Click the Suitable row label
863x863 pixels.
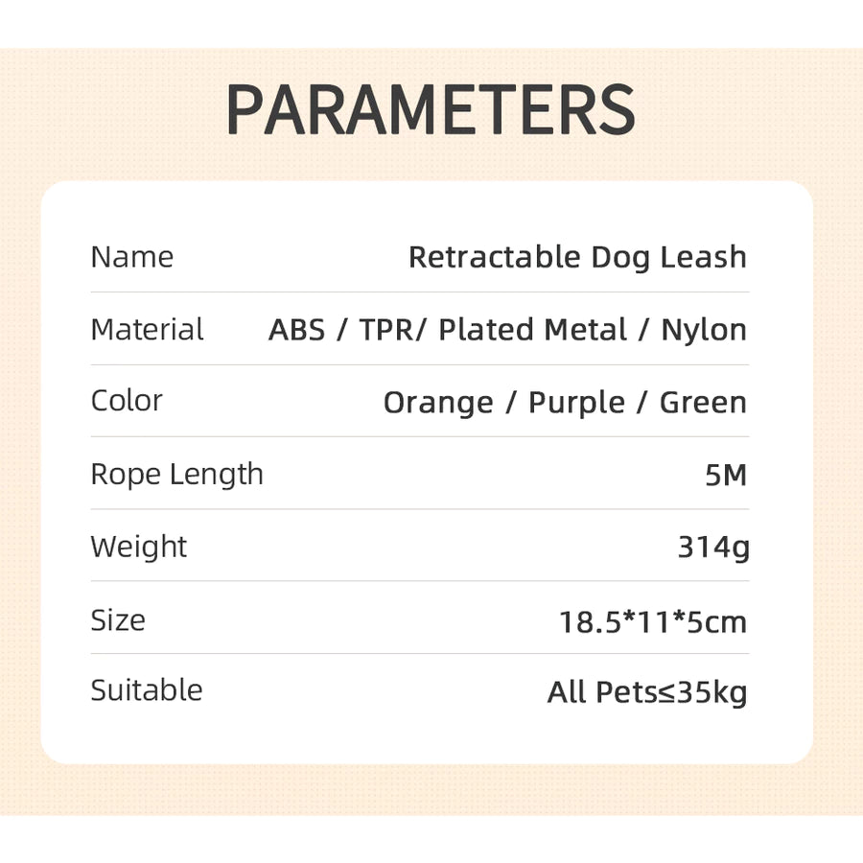tap(147, 690)
